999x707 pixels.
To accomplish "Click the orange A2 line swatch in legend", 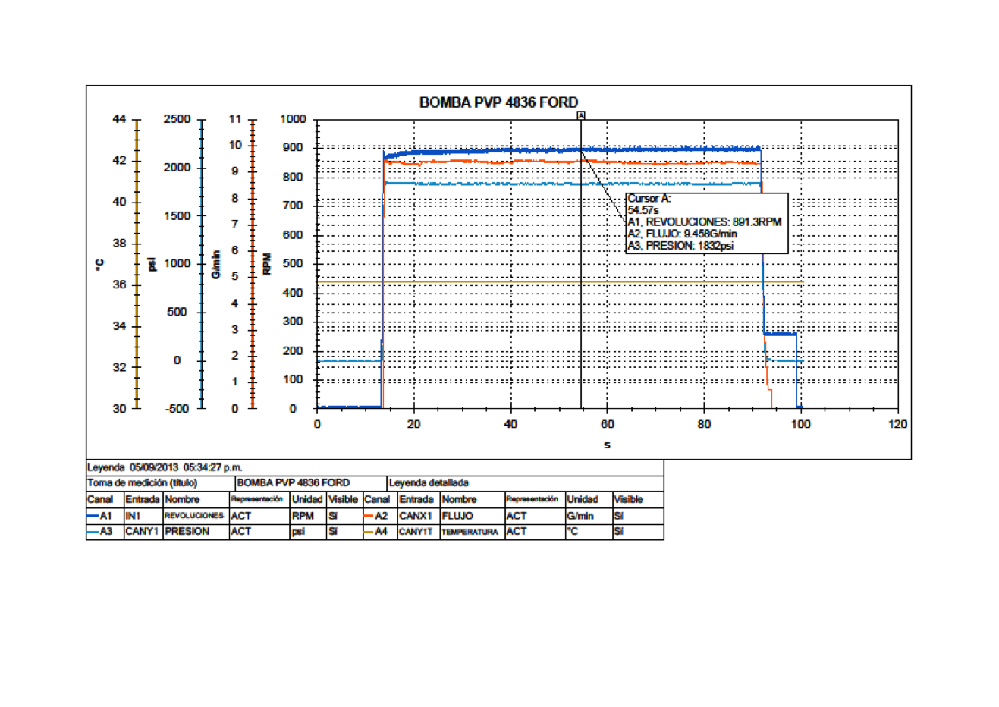I will (369, 516).
